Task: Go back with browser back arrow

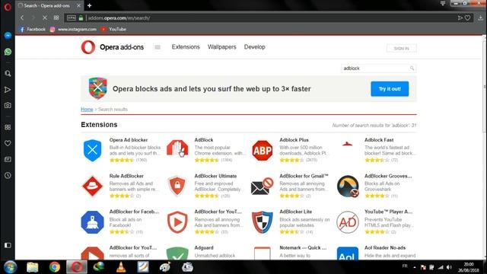Action: point(22,18)
